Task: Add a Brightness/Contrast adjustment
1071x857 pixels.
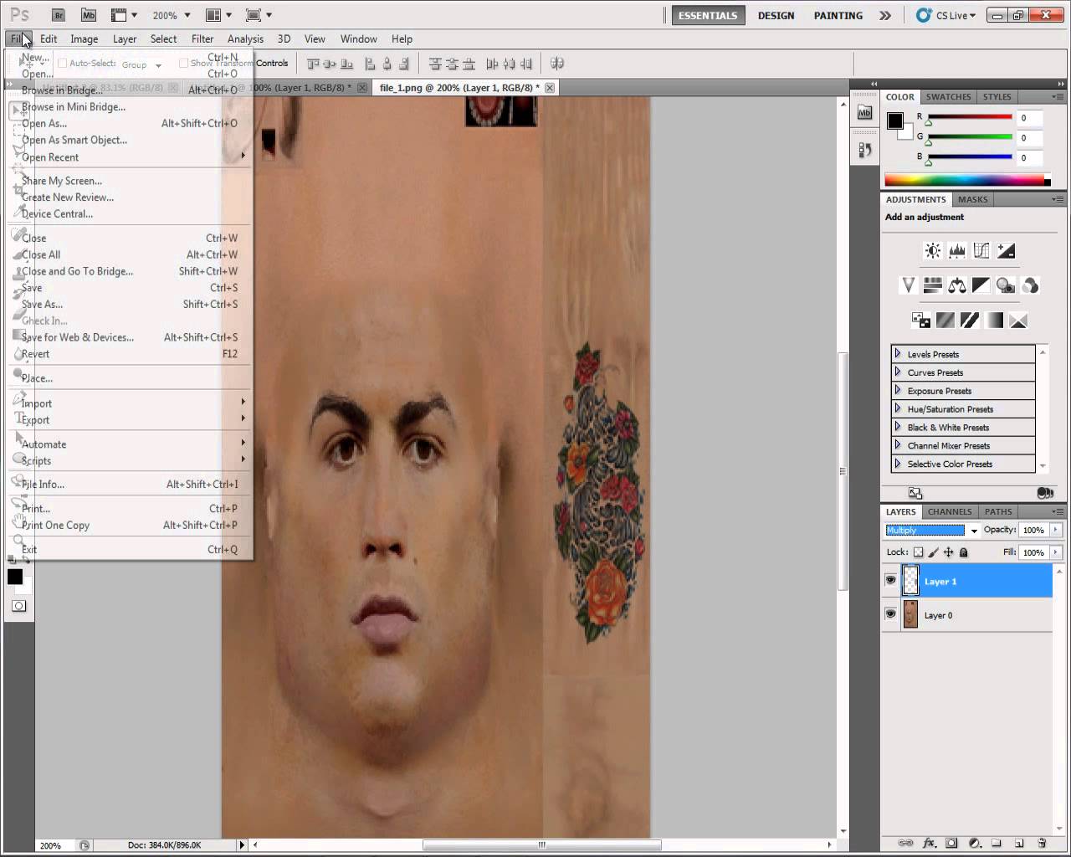Action: coord(932,250)
